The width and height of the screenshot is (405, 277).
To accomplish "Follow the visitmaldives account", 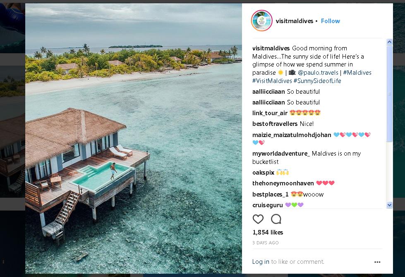I will pyautogui.click(x=330, y=21).
